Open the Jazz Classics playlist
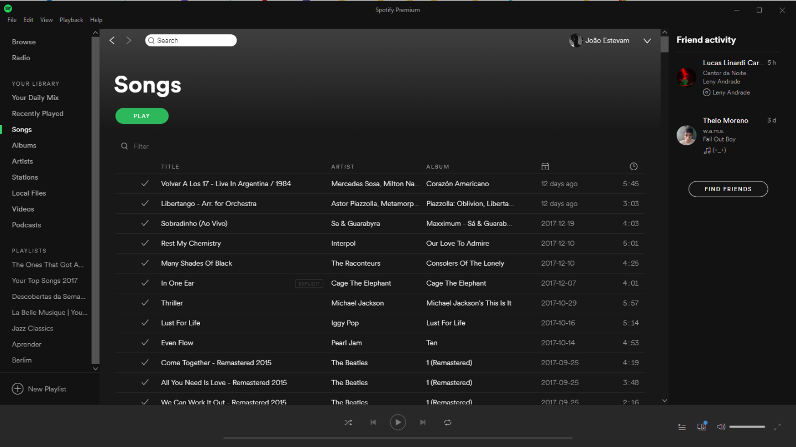796x447 pixels. click(33, 328)
